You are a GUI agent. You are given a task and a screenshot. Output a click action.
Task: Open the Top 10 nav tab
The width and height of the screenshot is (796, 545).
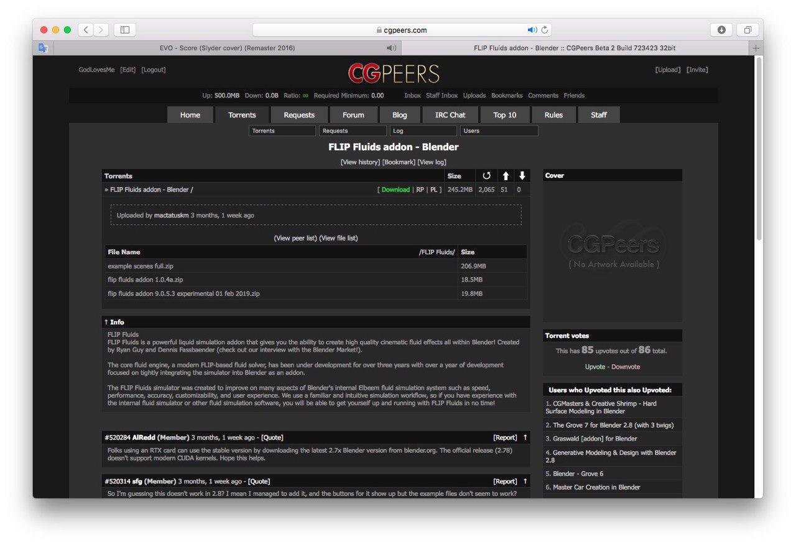[504, 115]
